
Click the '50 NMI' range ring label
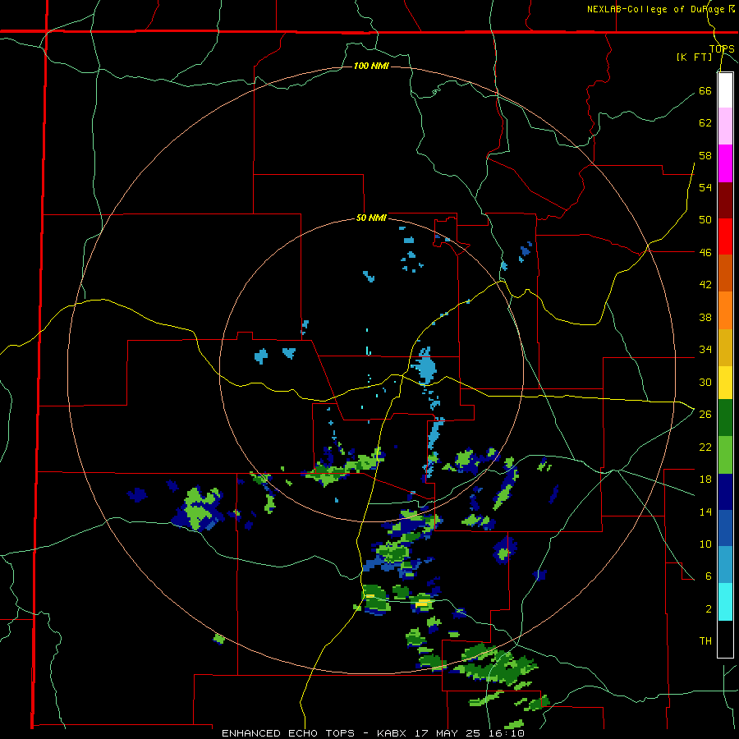371,218
